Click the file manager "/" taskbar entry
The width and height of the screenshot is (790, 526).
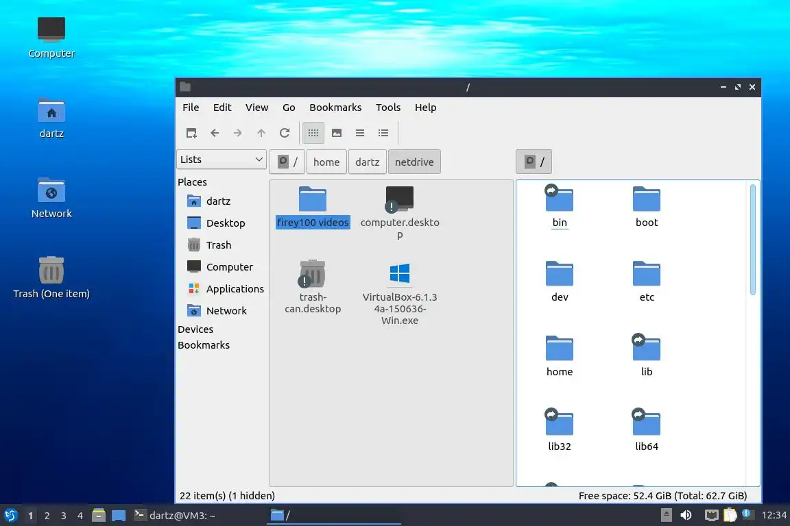coord(333,515)
